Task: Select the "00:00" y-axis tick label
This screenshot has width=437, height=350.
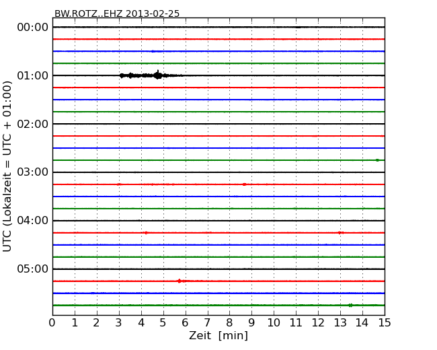Action: click(33, 28)
